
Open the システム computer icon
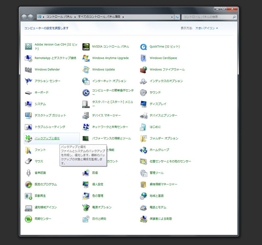(28, 104)
